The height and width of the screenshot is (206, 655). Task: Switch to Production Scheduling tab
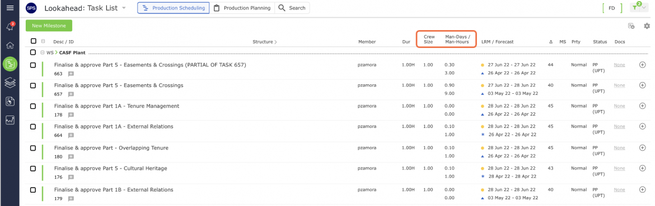174,8
